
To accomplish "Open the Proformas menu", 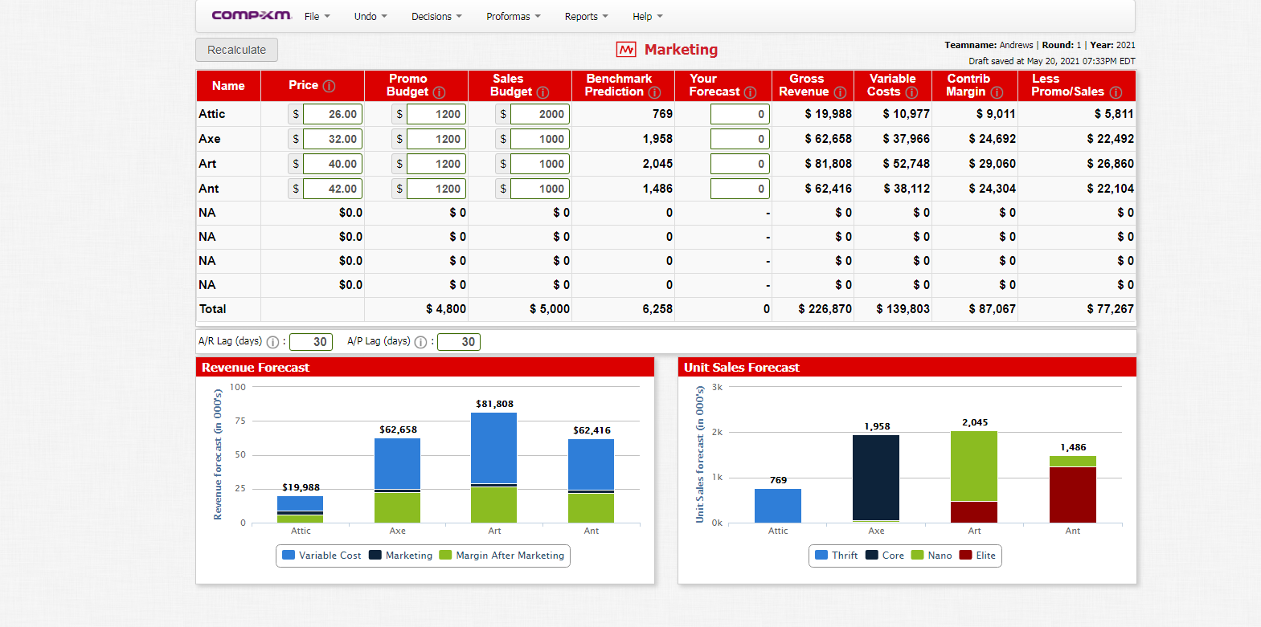I will point(513,16).
